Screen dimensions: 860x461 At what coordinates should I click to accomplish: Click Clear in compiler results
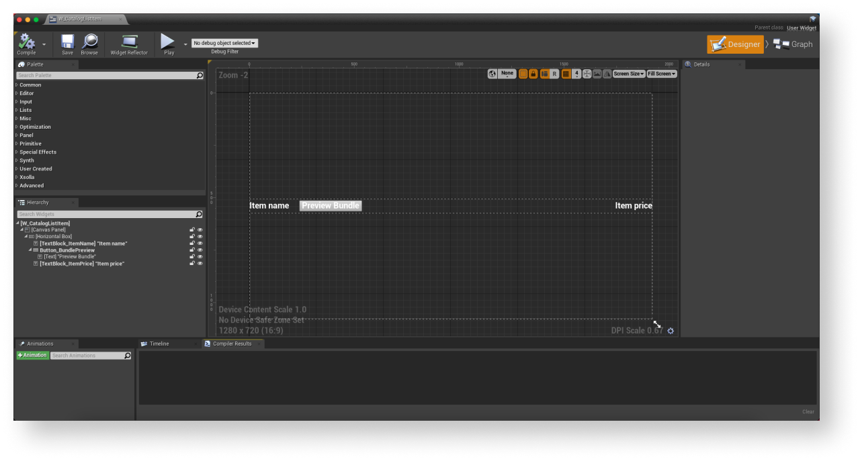click(x=808, y=412)
